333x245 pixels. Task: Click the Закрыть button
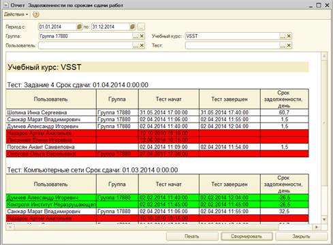click(301, 236)
